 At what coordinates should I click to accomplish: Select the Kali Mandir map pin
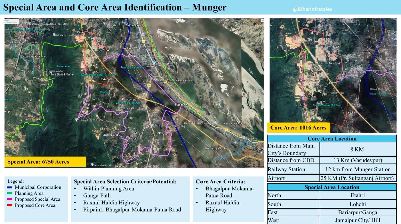point(54,35)
